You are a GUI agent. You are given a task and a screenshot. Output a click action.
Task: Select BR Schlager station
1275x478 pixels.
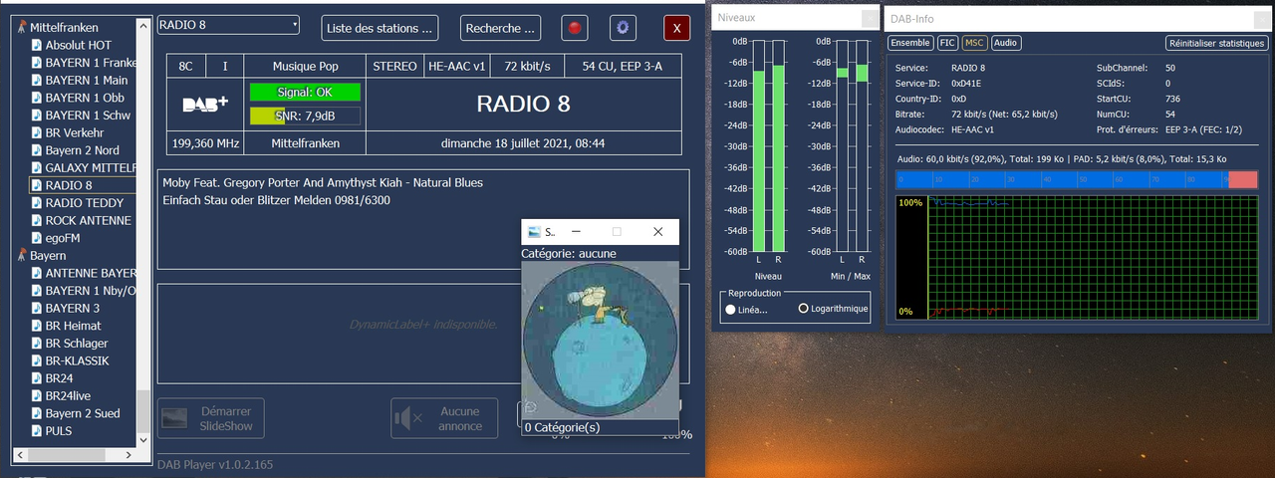[77, 344]
